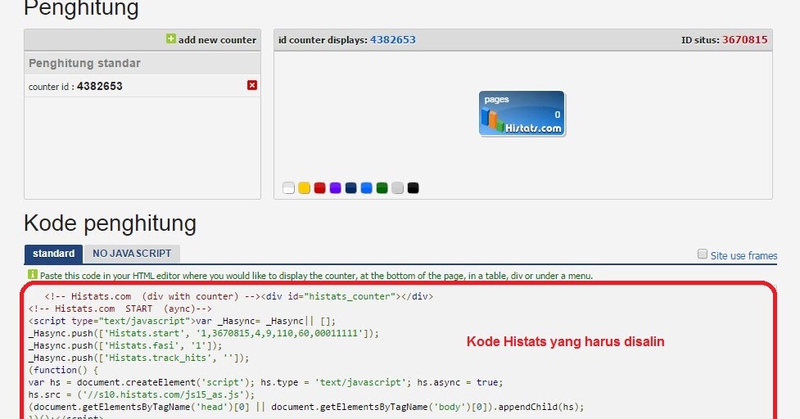This screenshot has height=419, width=800.
Task: Select the dark navy color swatch
Action: point(351,188)
